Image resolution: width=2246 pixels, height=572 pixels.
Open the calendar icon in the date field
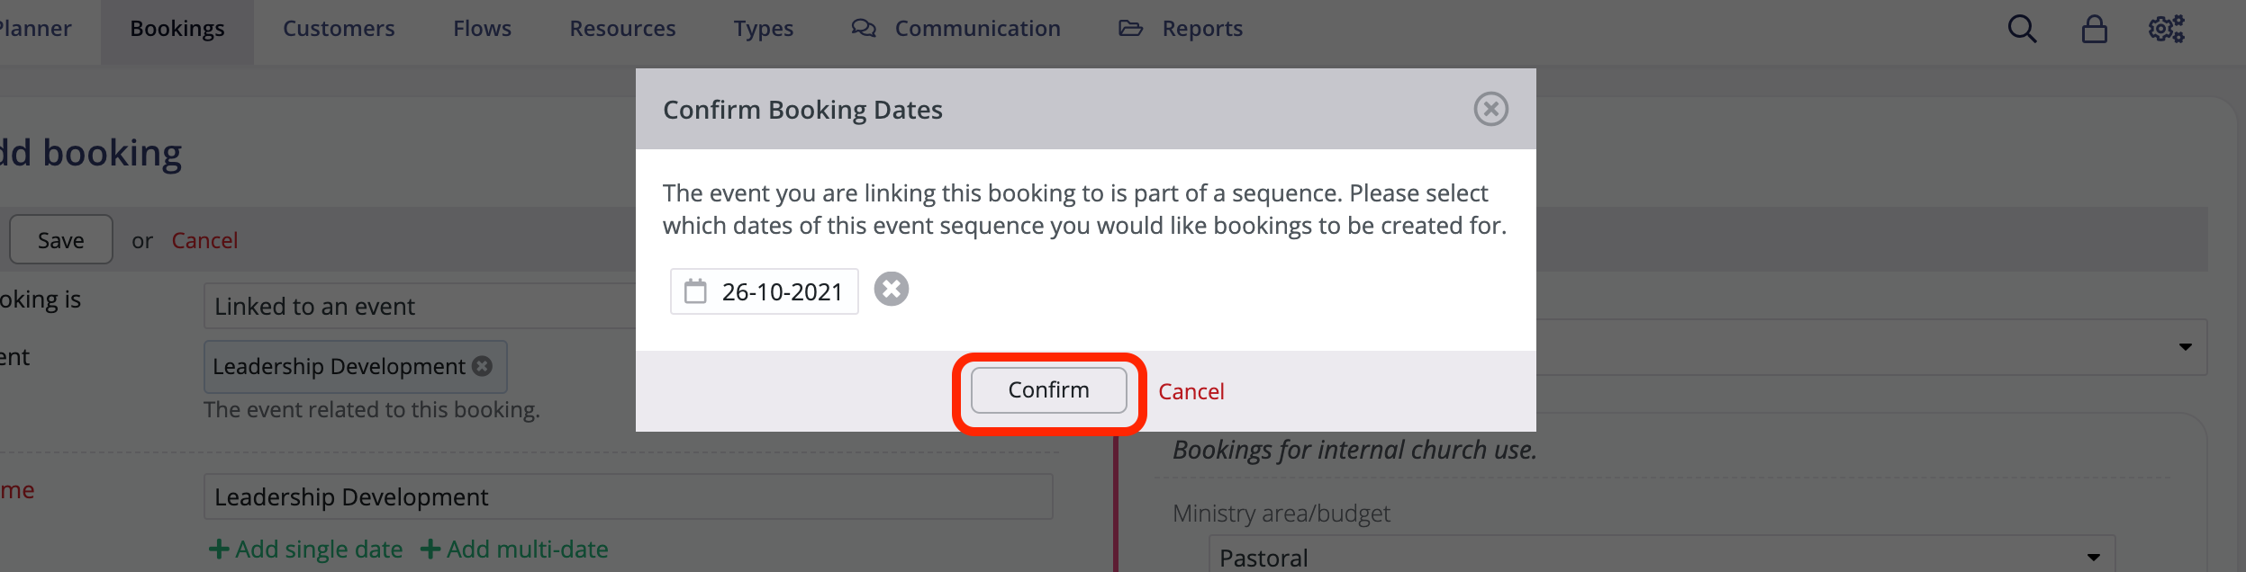pyautogui.click(x=697, y=291)
